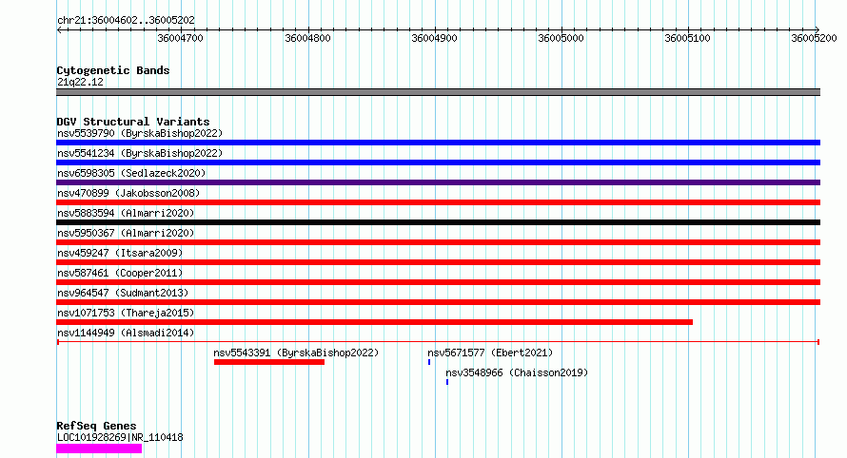Viewport: 847px width, 458px height.
Task: Click the left arrow end of the ruler
Action: pyautogui.click(x=59, y=29)
